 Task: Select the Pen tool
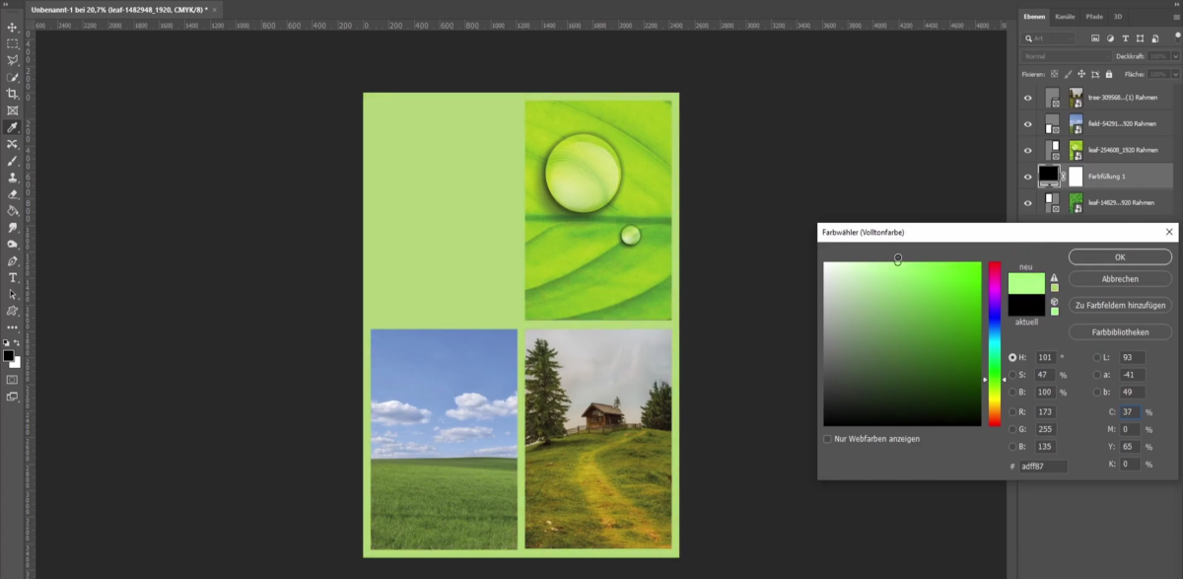(13, 261)
